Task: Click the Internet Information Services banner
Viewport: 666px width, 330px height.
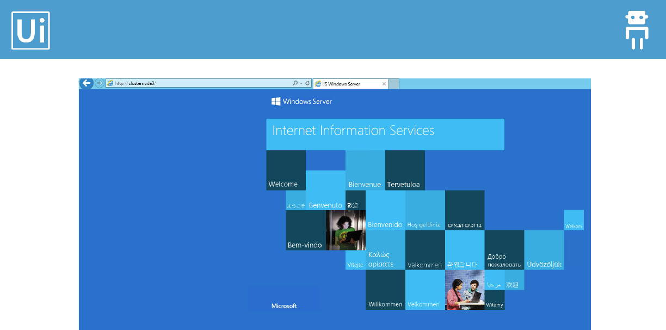Action: [x=385, y=135]
